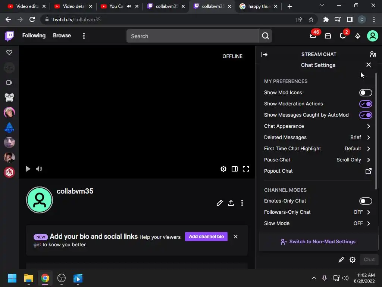Click the Get Bits diamond icon
The image size is (382, 287).
[358, 36]
